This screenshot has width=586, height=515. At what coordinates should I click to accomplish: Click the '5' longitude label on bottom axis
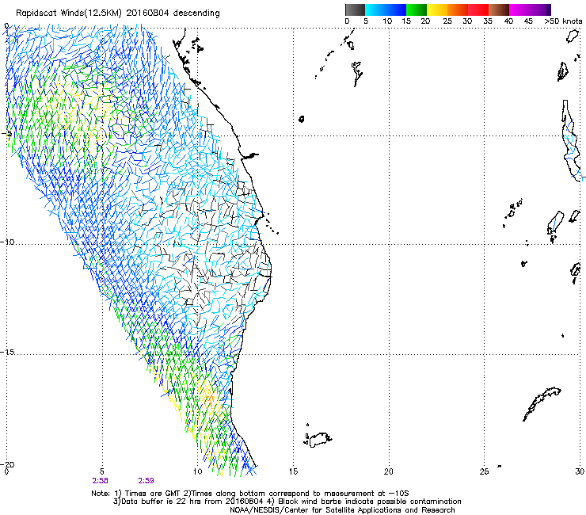tap(102, 471)
